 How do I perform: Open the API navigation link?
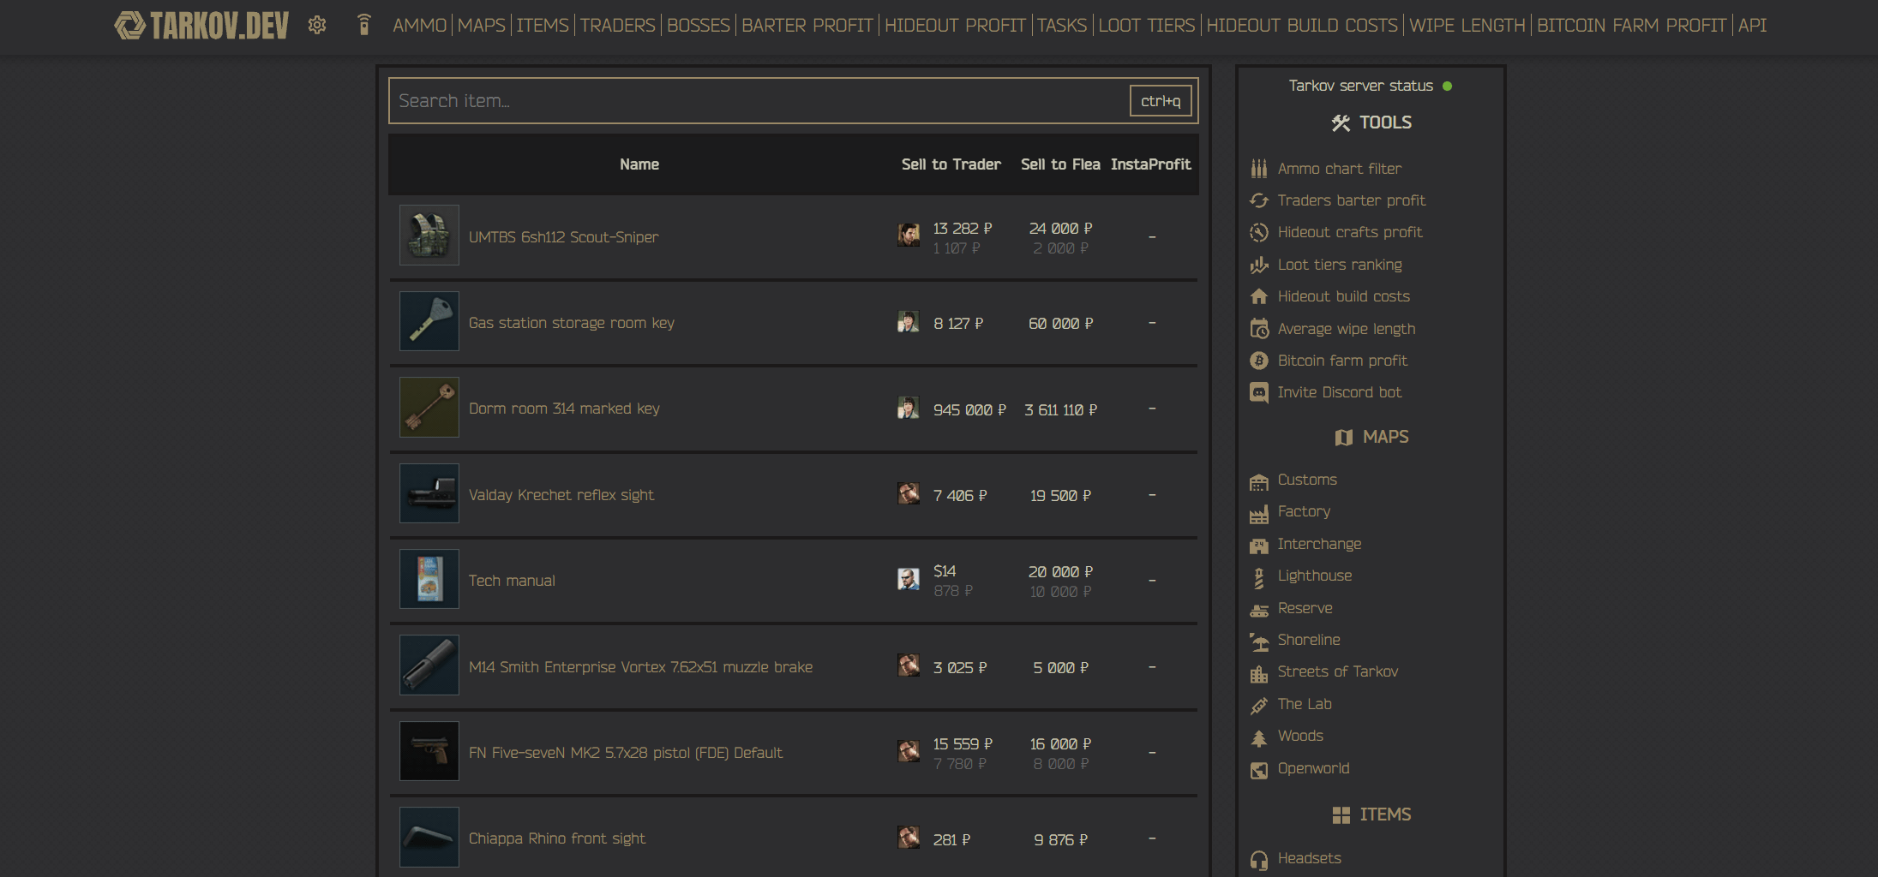tap(1752, 26)
